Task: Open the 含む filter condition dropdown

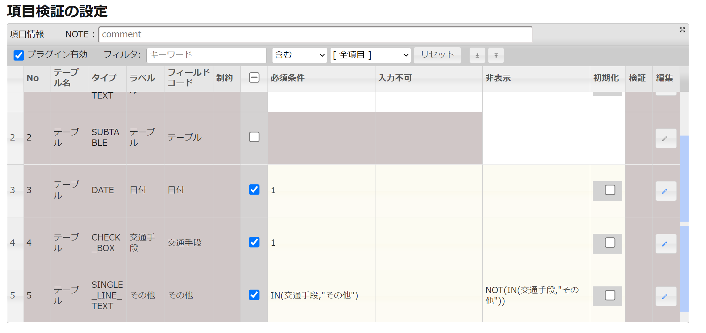Action: click(300, 55)
